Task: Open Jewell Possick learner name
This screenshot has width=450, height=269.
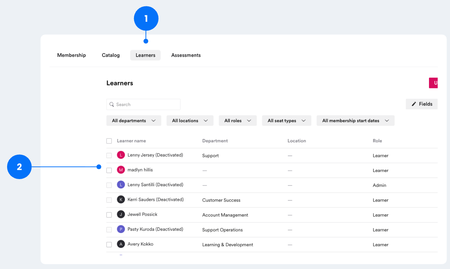Action: tap(142, 214)
